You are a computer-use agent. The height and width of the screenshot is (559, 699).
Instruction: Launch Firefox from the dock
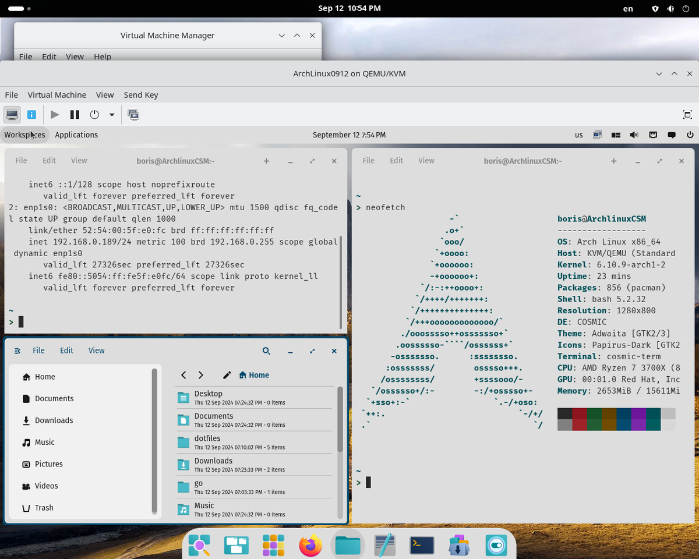pos(310,546)
